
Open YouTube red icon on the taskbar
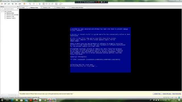coord(31,100)
